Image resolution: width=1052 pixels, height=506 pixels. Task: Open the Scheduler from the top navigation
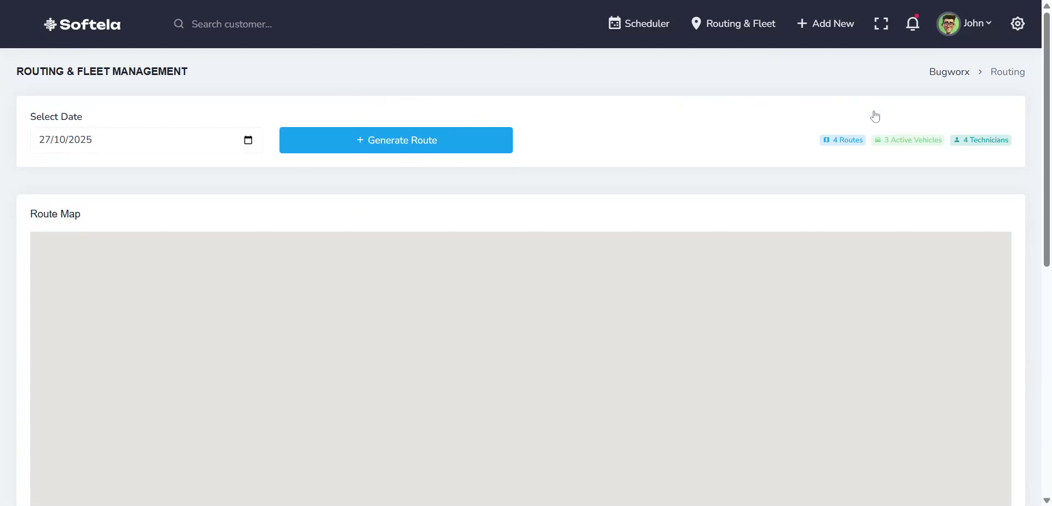click(x=639, y=24)
